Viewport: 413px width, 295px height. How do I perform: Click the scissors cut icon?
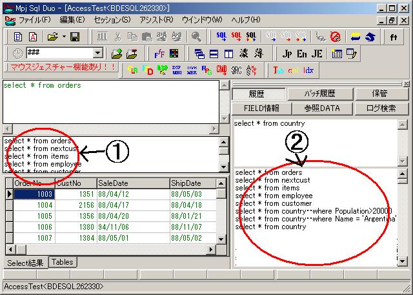tap(117, 37)
